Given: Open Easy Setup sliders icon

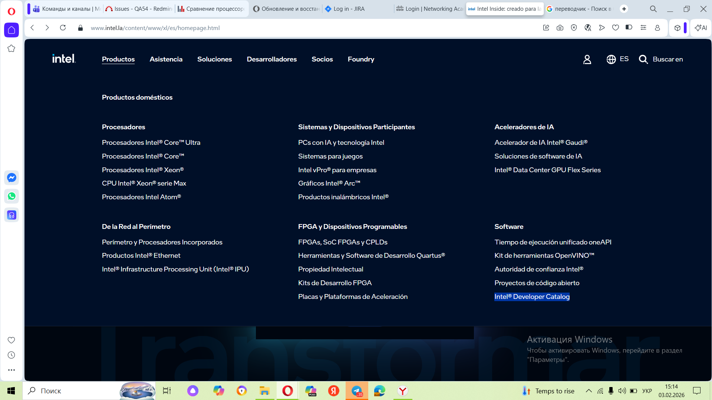Looking at the screenshot, I should tap(643, 28).
